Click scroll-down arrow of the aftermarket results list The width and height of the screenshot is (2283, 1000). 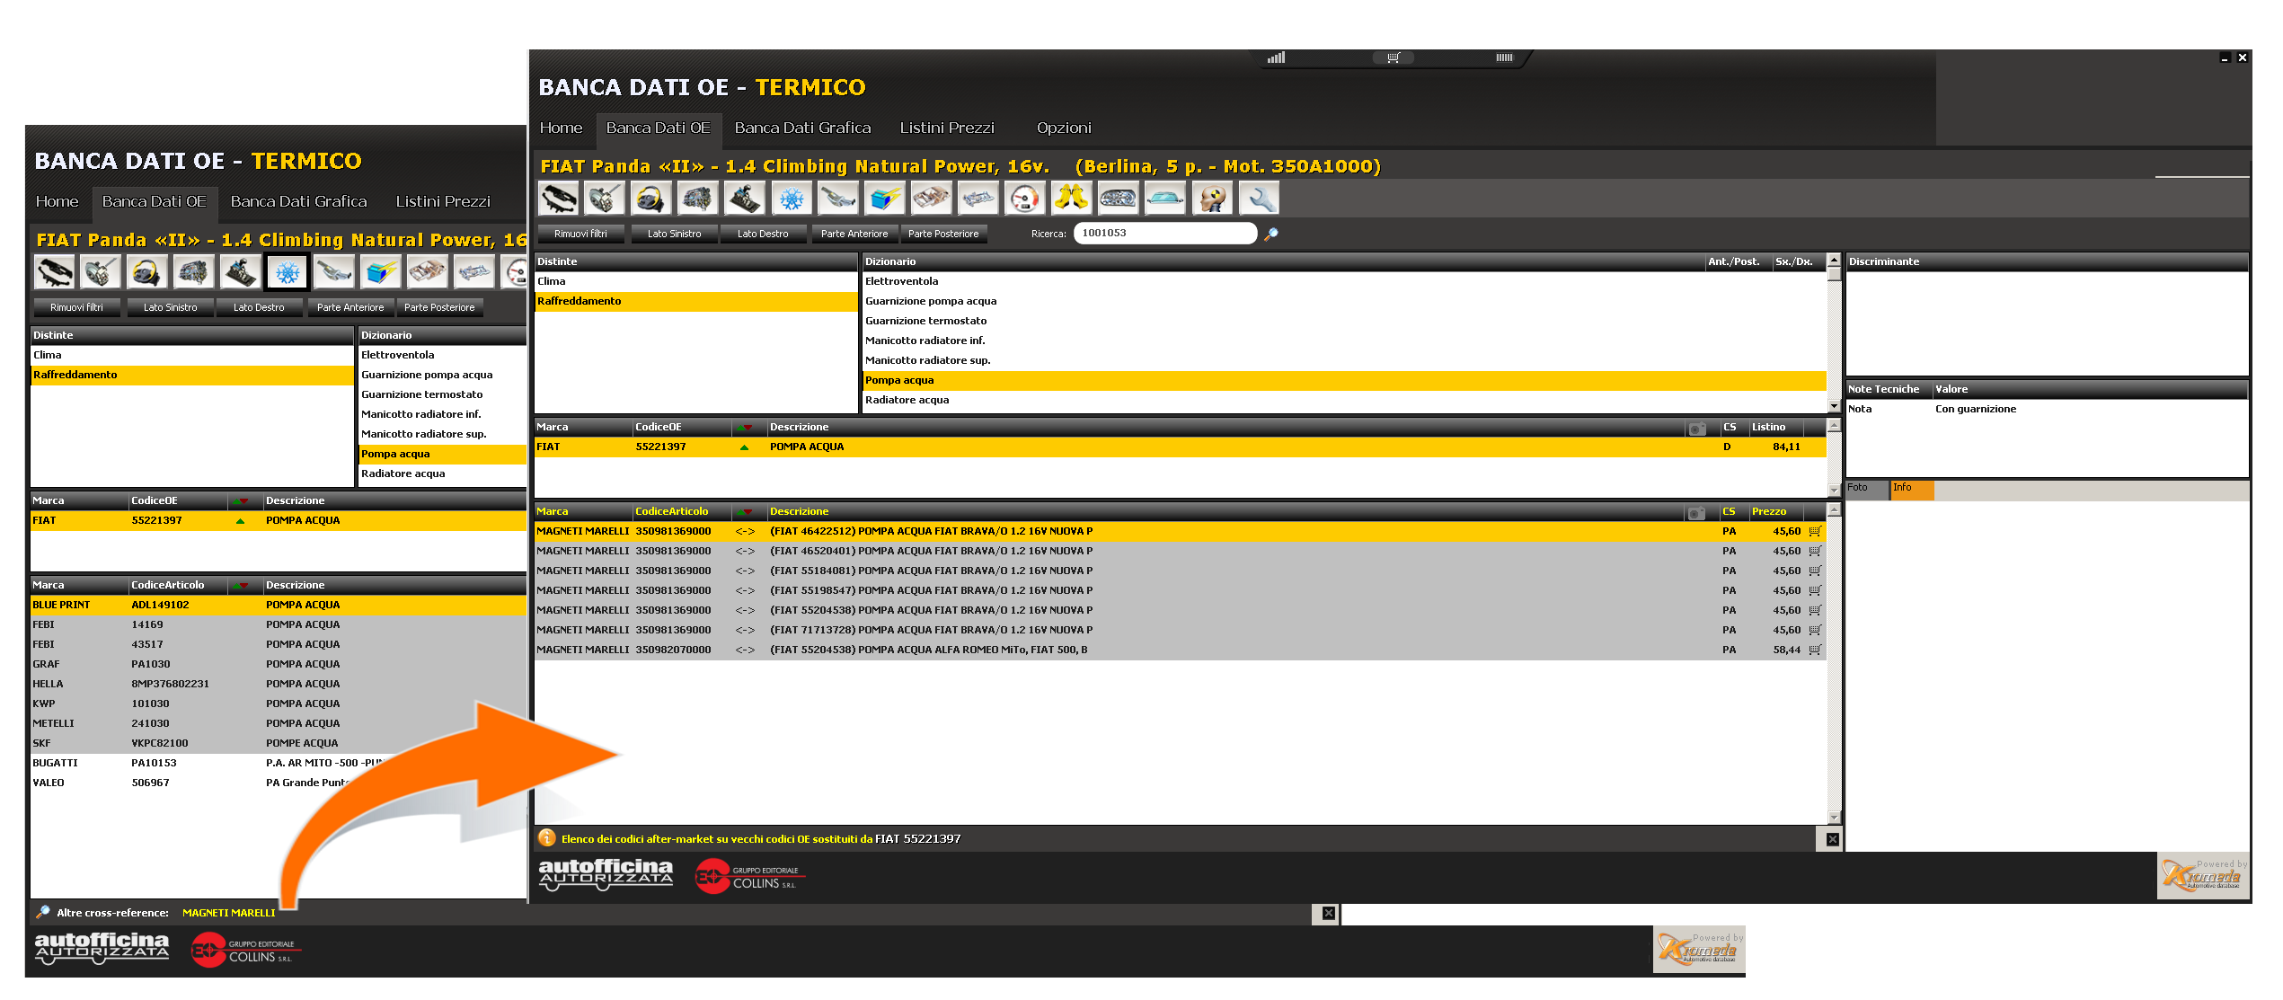[x=1834, y=818]
